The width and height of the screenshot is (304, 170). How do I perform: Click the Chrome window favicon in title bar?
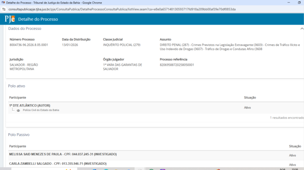(x=3, y=3)
